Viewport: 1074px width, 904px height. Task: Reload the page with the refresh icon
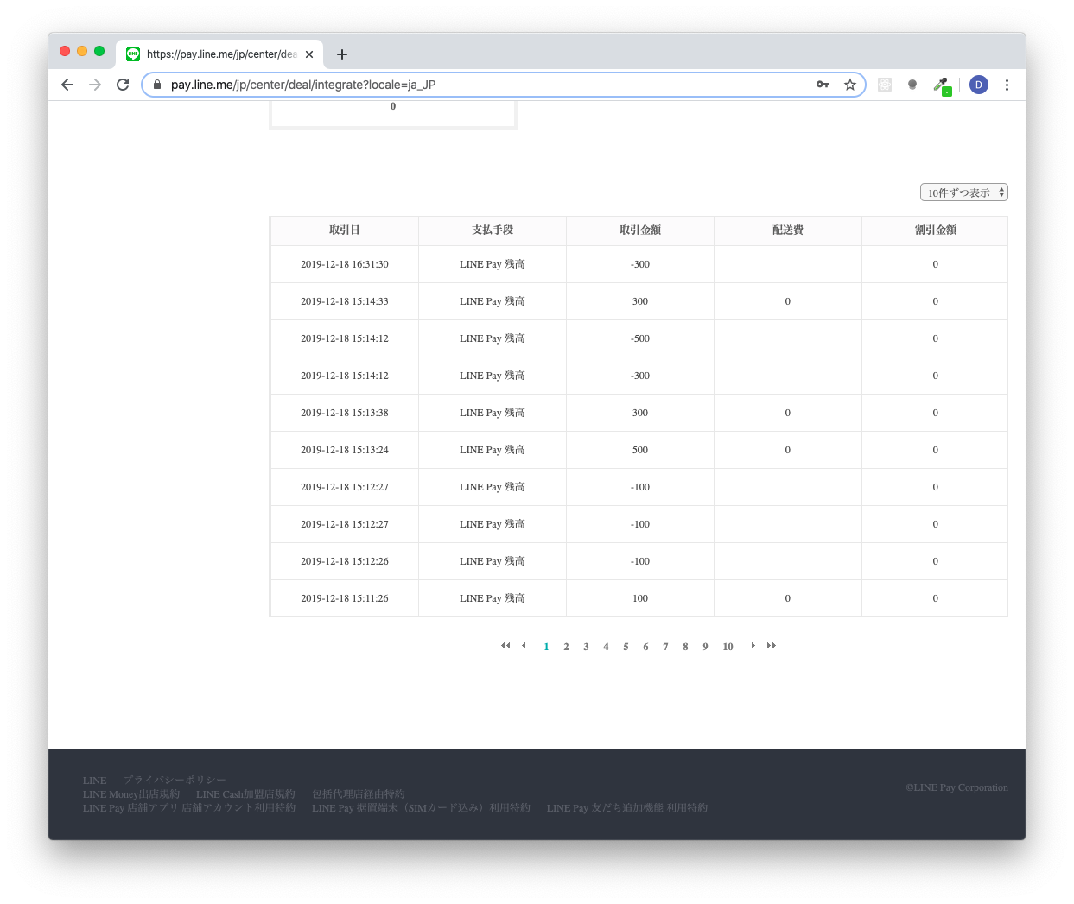122,85
